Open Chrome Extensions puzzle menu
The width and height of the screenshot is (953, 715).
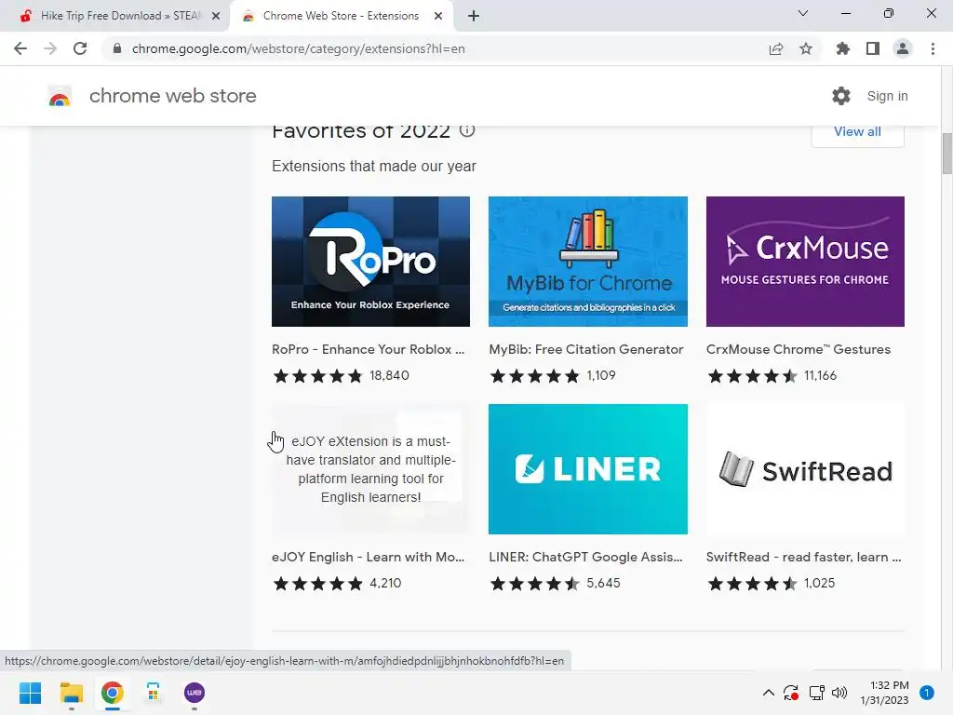tap(842, 48)
